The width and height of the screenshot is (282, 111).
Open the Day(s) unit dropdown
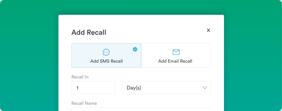point(167,88)
